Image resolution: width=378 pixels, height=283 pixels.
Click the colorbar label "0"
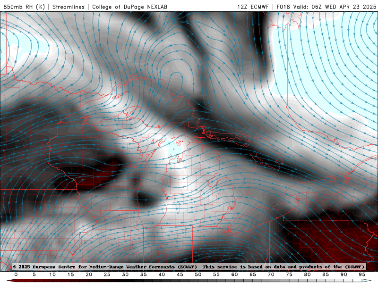[16, 275]
